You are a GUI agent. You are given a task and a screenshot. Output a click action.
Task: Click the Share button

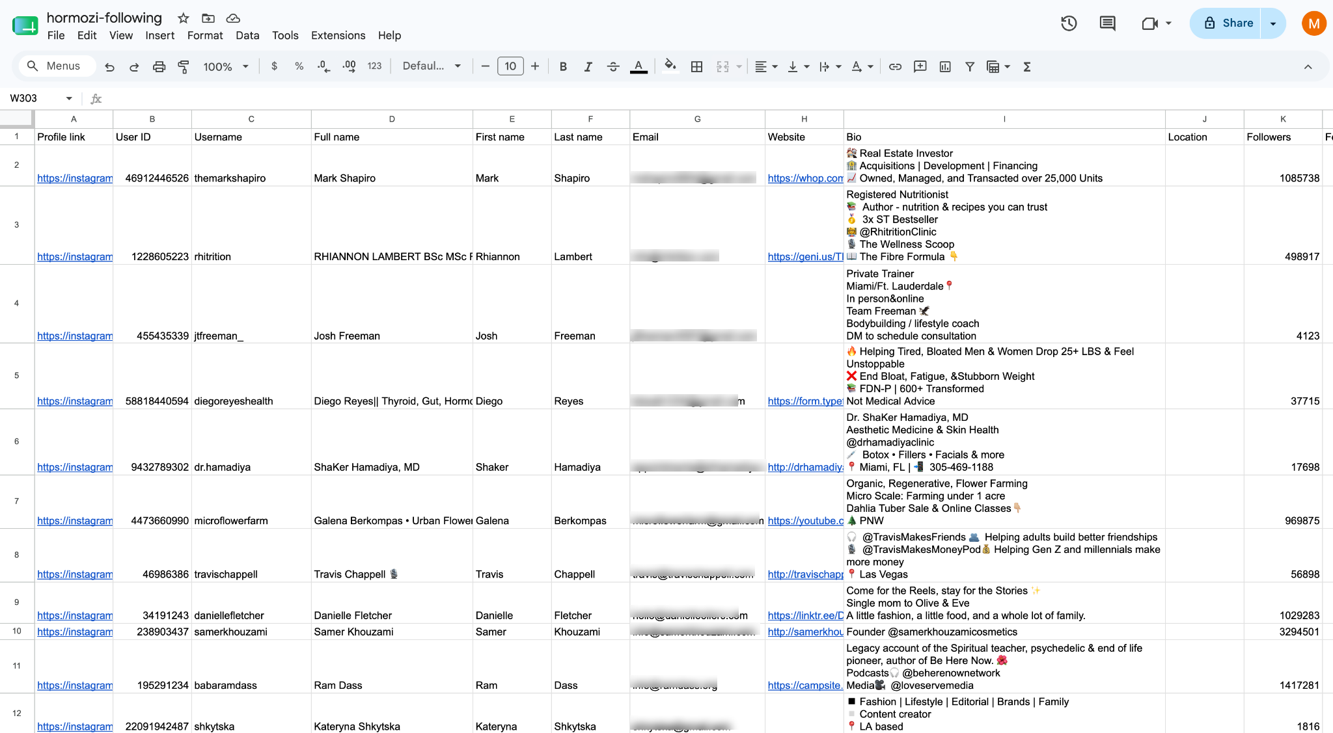(1226, 23)
